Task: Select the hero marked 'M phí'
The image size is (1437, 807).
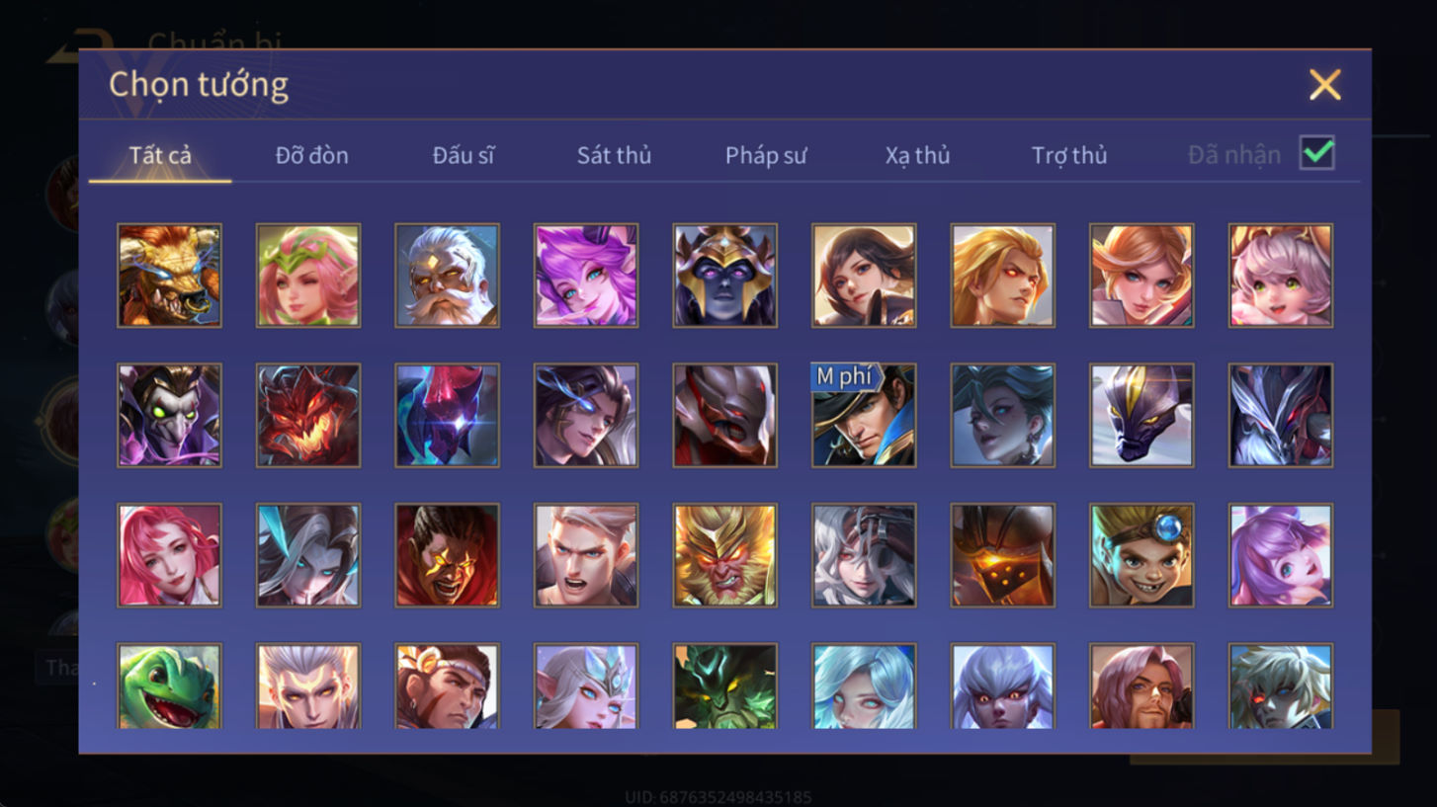Action: click(864, 415)
